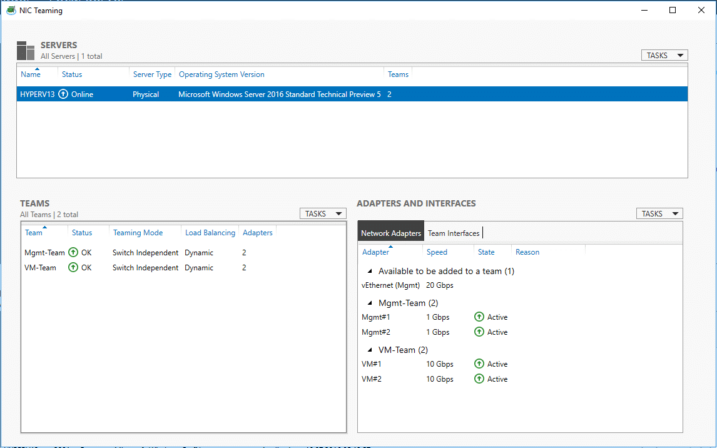Image resolution: width=717 pixels, height=448 pixels.
Task: Select the HYPERV13 server row
Action: tap(352, 94)
